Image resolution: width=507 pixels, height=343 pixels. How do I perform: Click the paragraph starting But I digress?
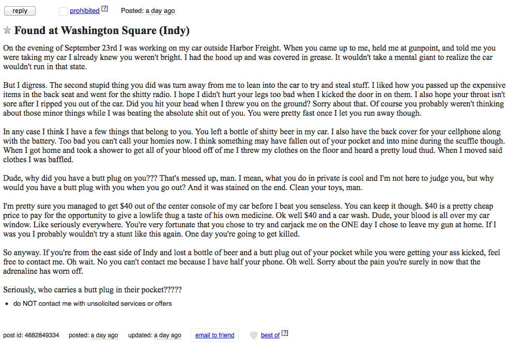(254, 99)
